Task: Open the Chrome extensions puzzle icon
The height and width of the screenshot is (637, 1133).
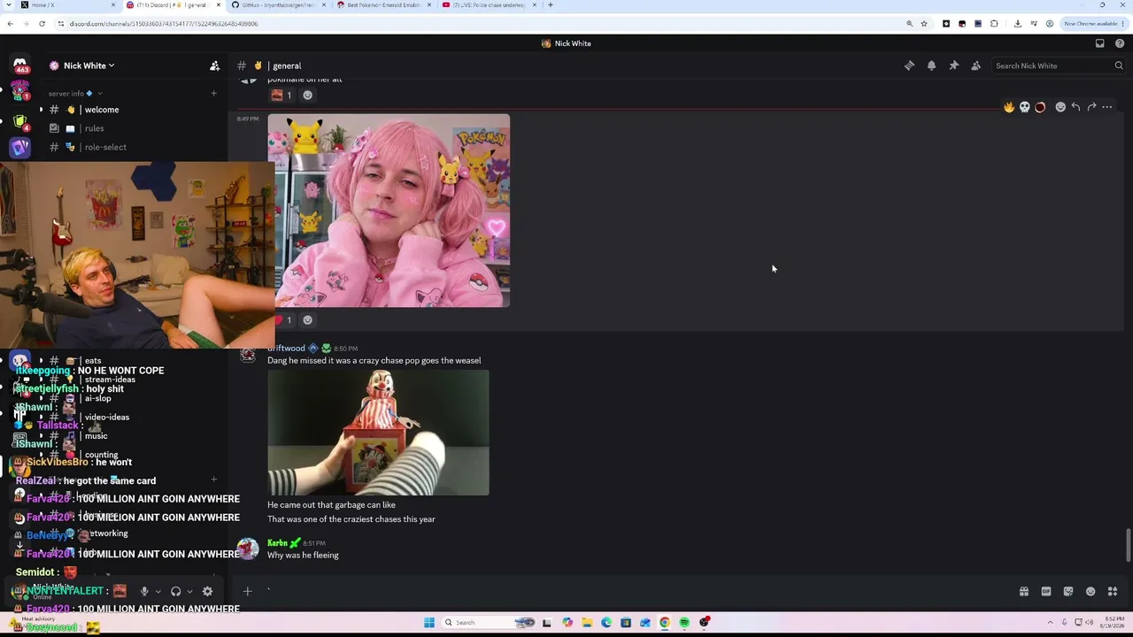Action: [994, 24]
